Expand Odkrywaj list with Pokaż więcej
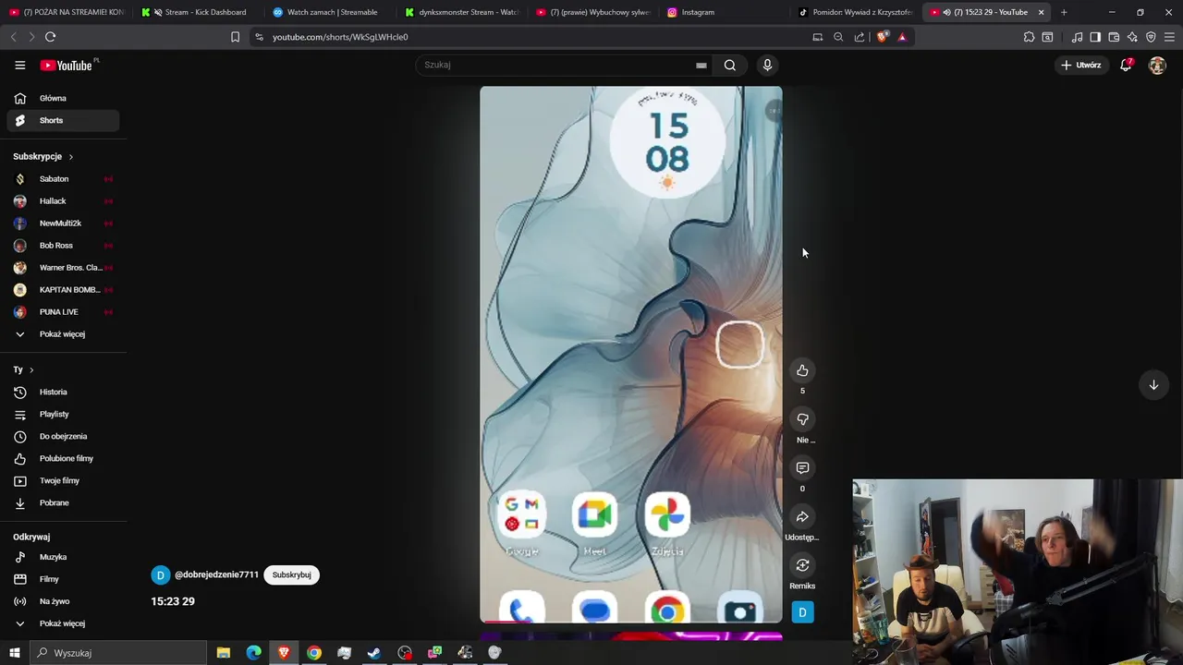 click(63, 623)
